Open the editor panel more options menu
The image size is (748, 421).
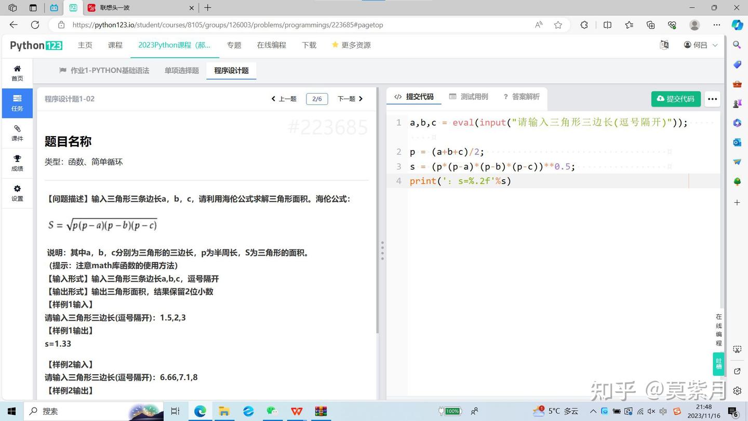[712, 99]
